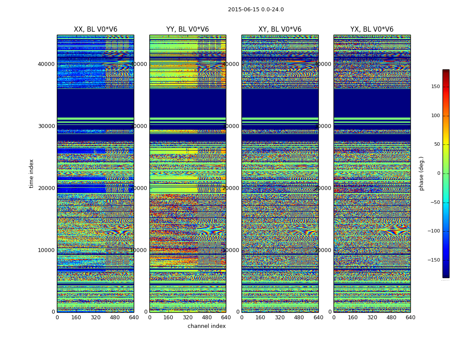The height and width of the screenshot is (347, 456).
Task: Click the colorbar tick label 100
Action: 436,115
